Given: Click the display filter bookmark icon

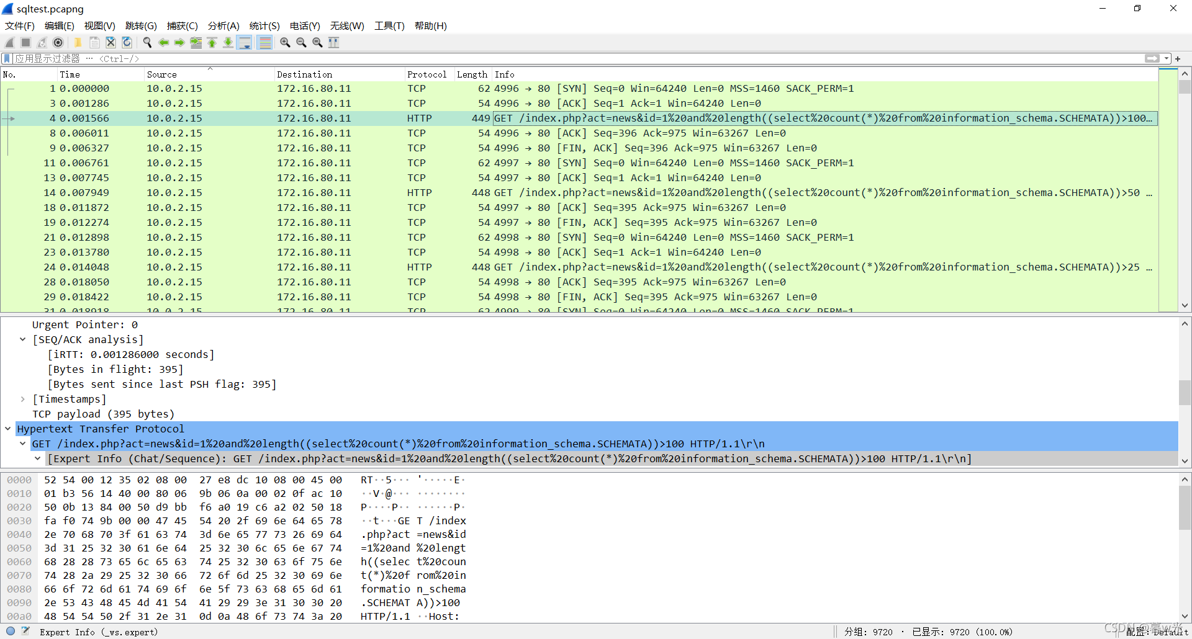Looking at the screenshot, I should (x=7, y=58).
